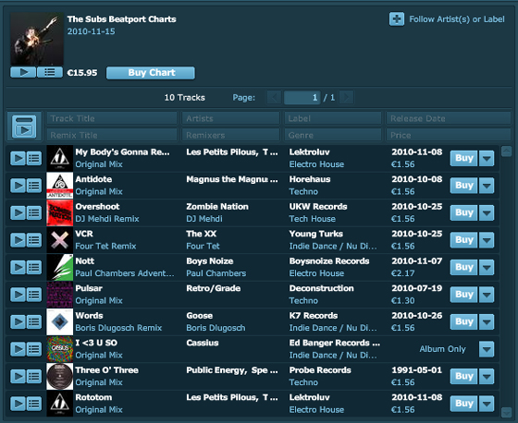
Task: Play the Words track
Action: point(18,321)
